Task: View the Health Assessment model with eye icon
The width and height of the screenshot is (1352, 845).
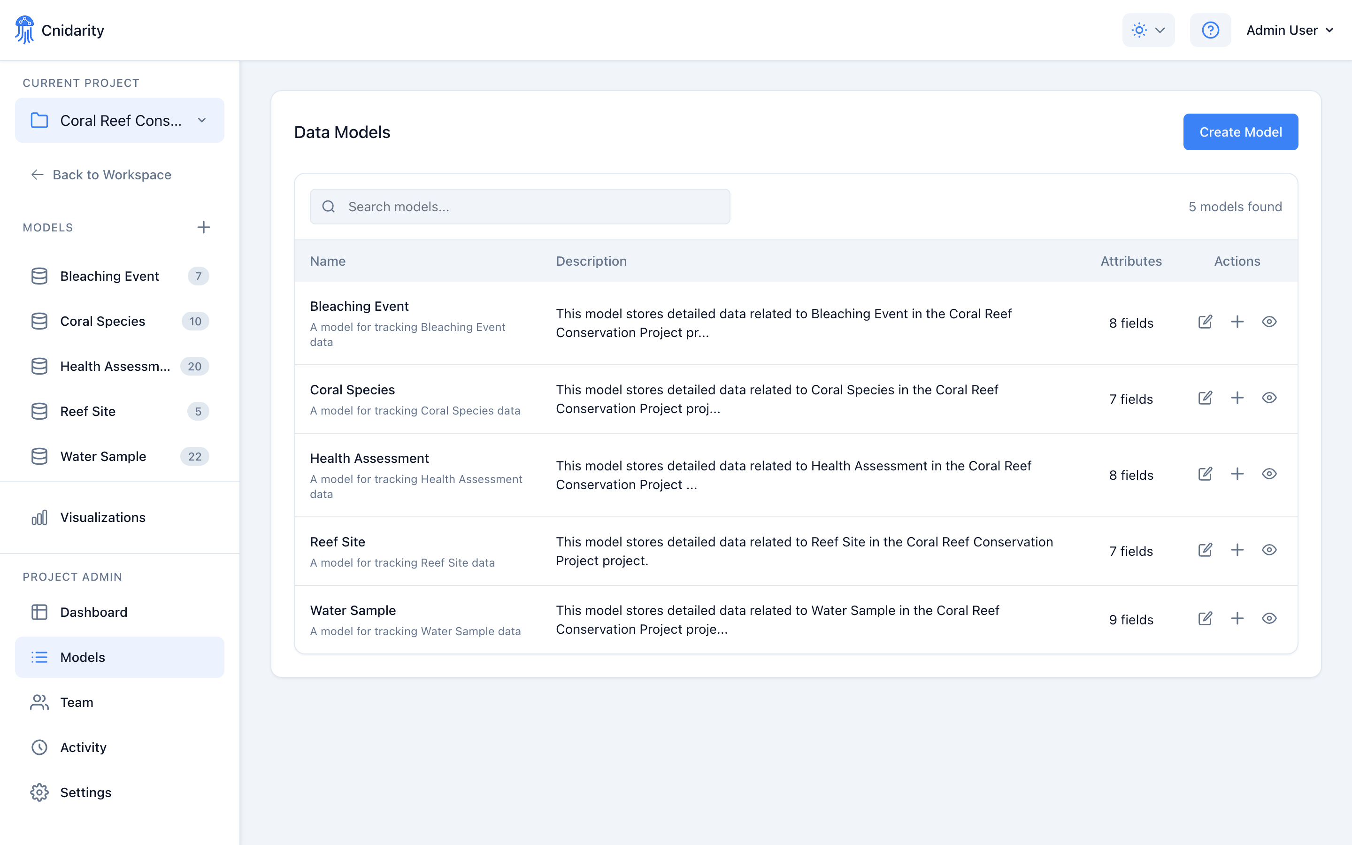Action: [1269, 473]
